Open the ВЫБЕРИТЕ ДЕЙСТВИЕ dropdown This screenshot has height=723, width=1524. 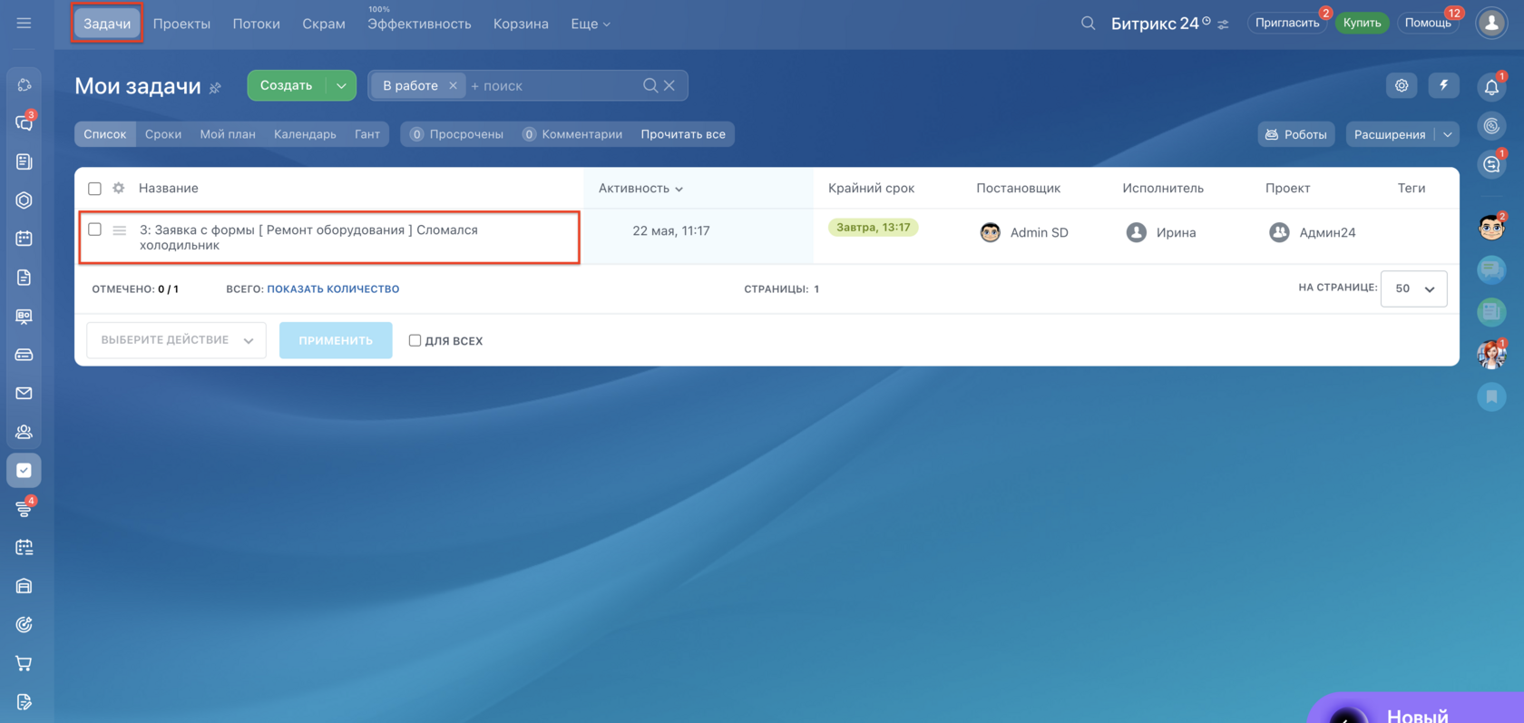pos(177,340)
